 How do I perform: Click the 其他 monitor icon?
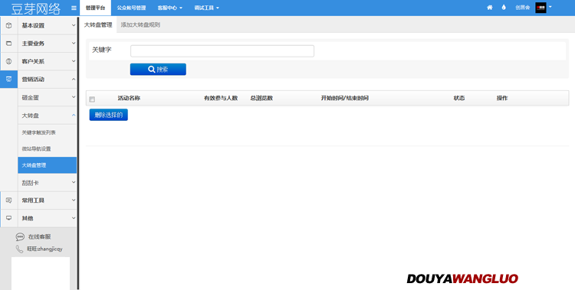click(8, 218)
